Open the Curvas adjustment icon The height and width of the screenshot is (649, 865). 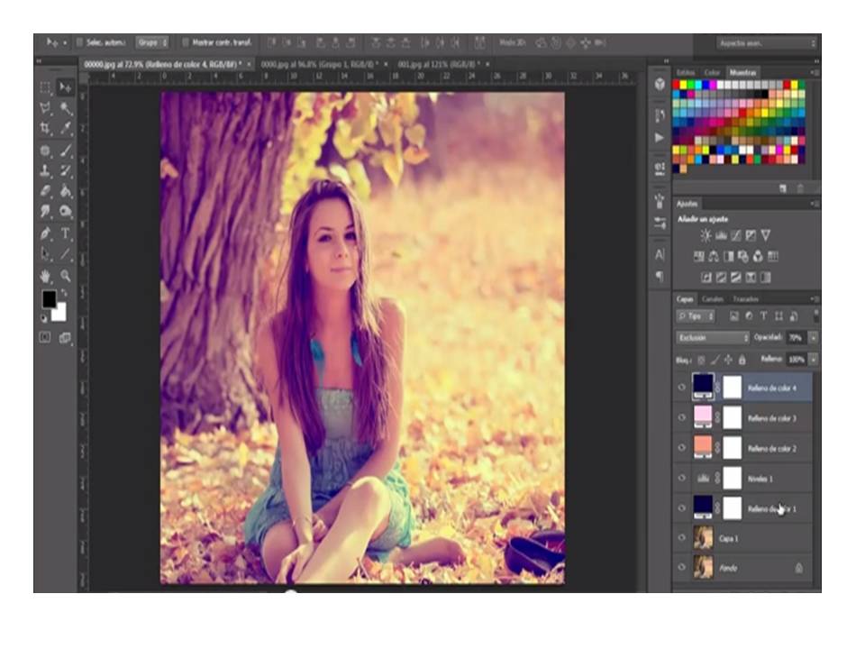tap(737, 235)
